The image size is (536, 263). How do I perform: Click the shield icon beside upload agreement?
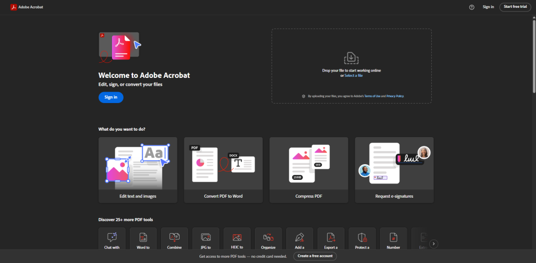(304, 96)
